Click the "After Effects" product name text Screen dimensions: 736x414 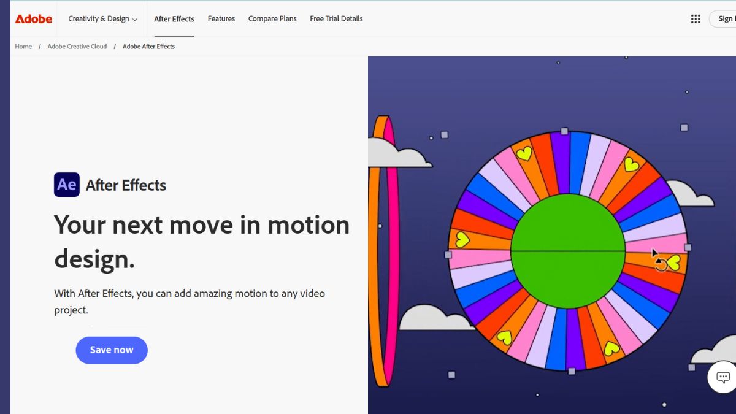[126, 185]
